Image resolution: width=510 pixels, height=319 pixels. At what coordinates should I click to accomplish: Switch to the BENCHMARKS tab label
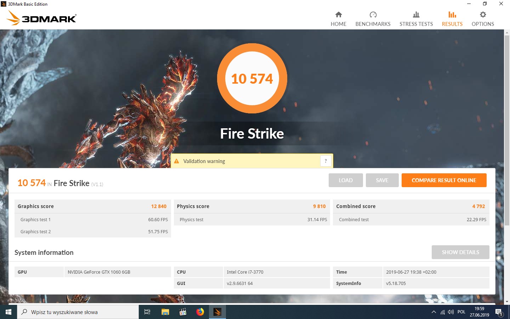[x=373, y=24]
